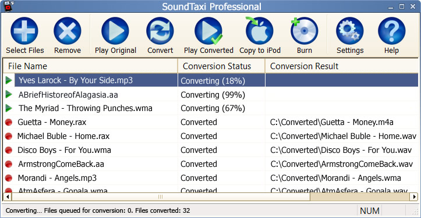Open the Select Files plus icon
421x218 pixels.
(24, 31)
